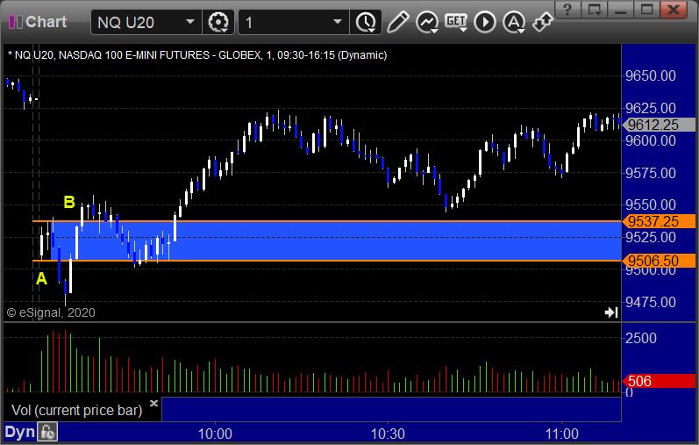The width and height of the screenshot is (699, 445).
Task: Click the pin/detach window icon
Action: point(543,22)
